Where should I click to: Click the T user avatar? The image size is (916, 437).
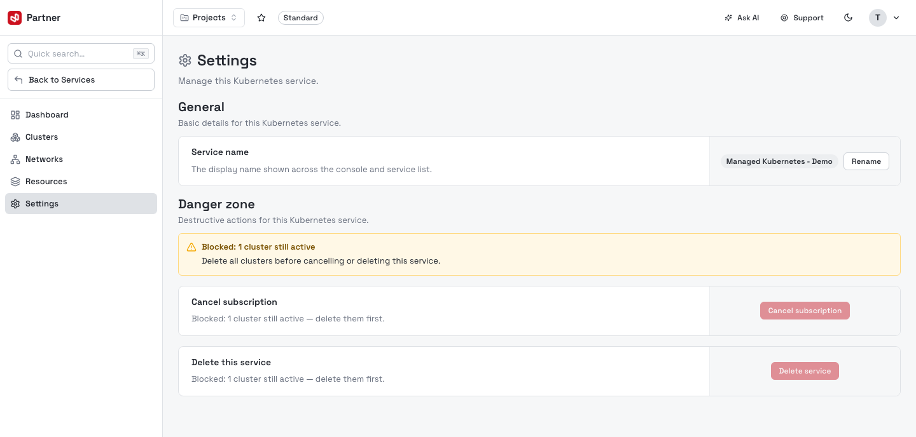pyautogui.click(x=878, y=18)
